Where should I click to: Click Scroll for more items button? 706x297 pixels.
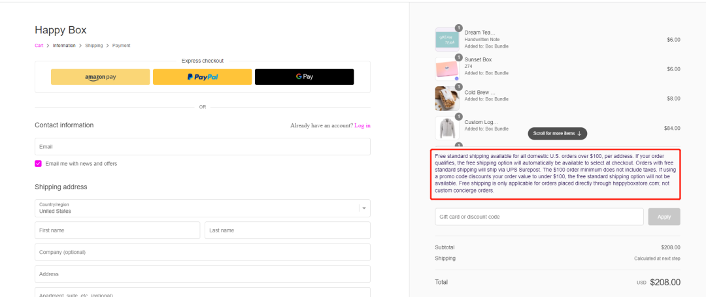tap(558, 133)
